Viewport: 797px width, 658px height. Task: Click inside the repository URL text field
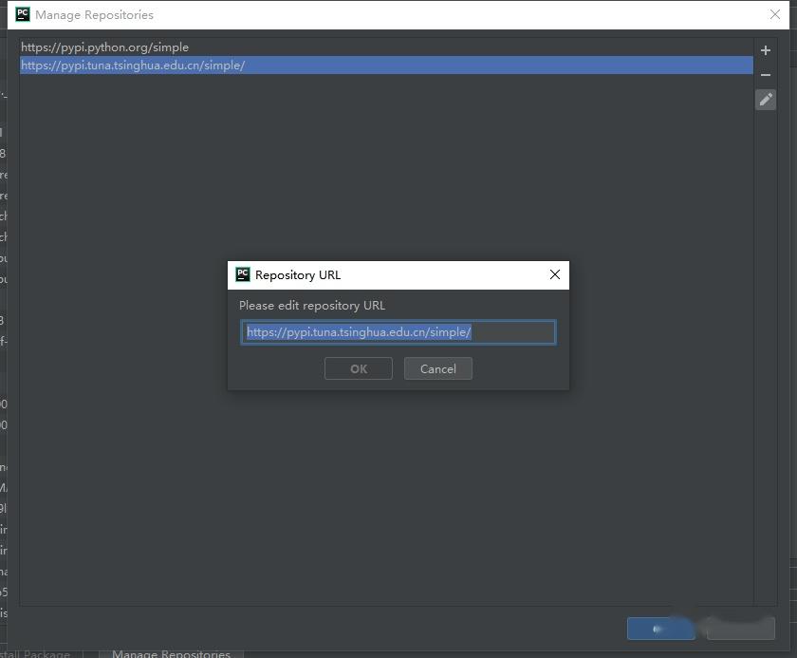coord(398,332)
